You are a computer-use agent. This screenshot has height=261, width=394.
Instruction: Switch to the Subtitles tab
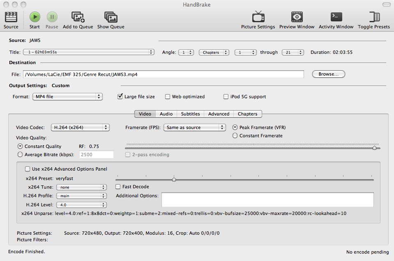pos(190,114)
